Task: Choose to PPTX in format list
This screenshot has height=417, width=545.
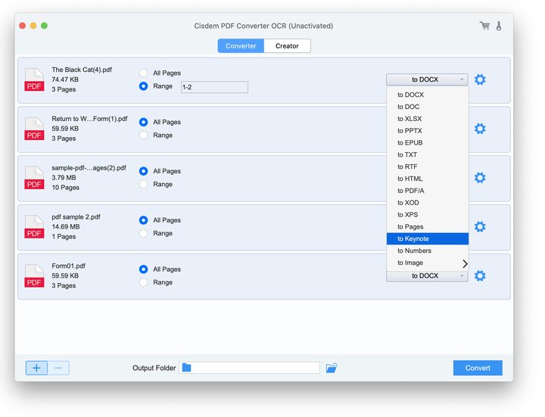Action: [x=428, y=131]
